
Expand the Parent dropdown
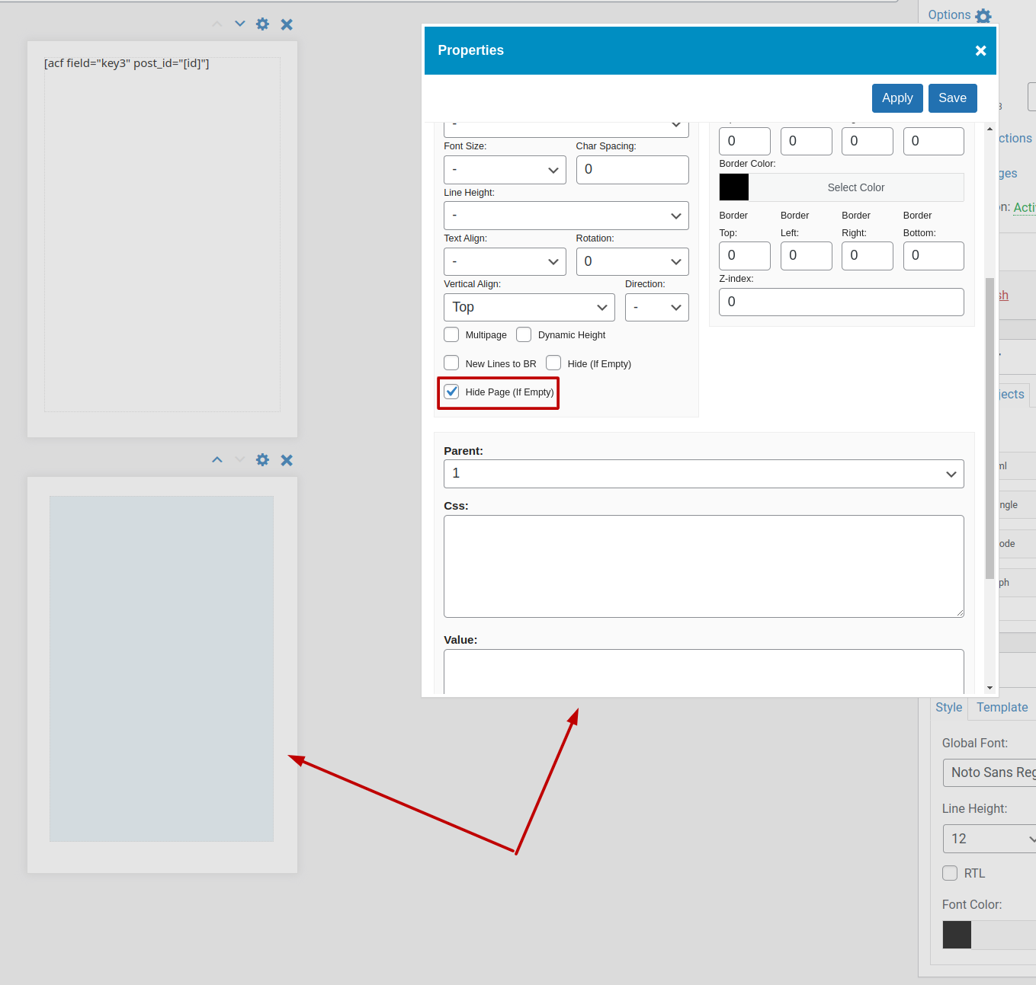tap(703, 474)
